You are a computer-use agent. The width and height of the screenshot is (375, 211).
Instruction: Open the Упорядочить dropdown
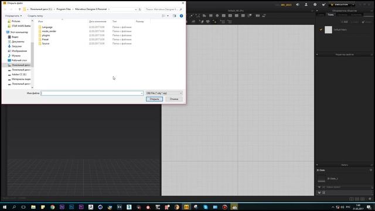tap(13, 16)
